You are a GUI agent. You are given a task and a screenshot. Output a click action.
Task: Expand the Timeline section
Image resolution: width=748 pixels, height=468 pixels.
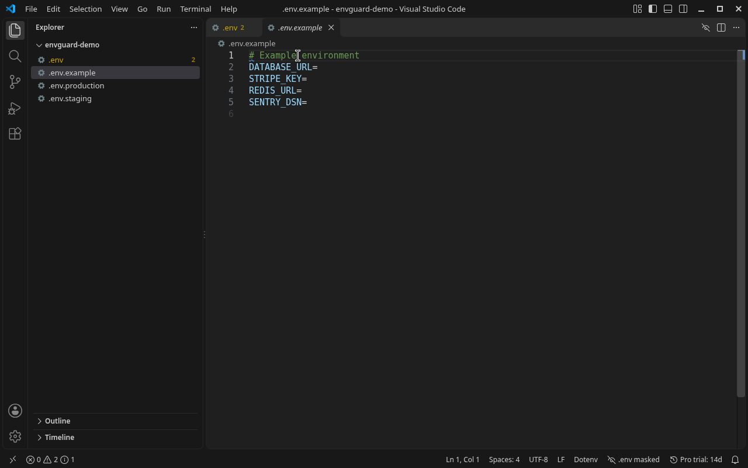pyautogui.click(x=116, y=438)
